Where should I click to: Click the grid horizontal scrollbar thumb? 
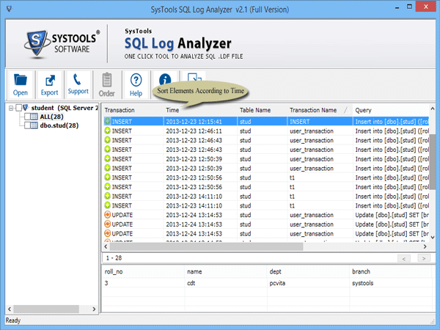[x=206, y=246]
